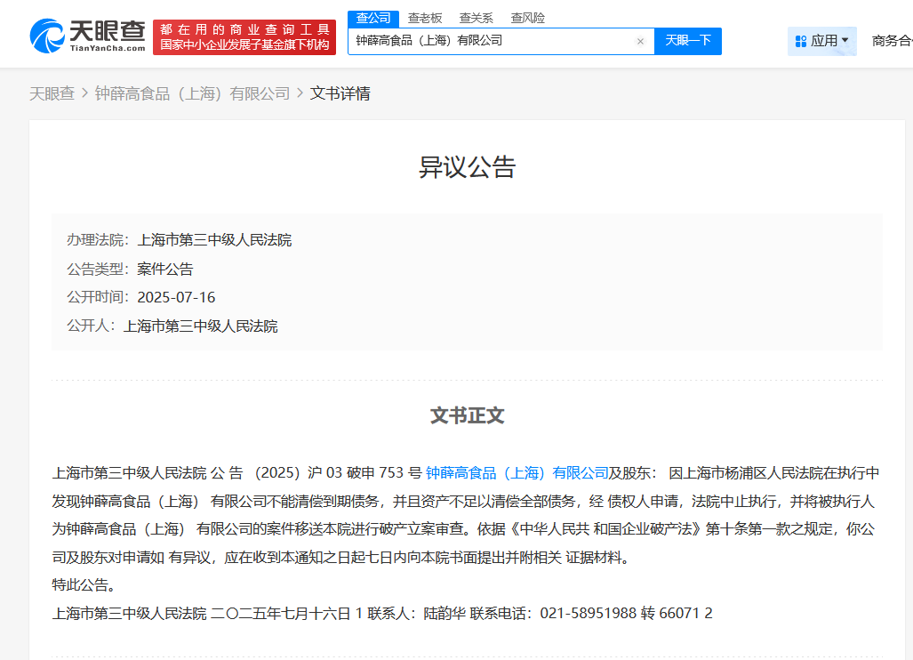Click the red 都在用的商业查询工具 banner
Viewport: 913px width, 660px height.
[244, 37]
